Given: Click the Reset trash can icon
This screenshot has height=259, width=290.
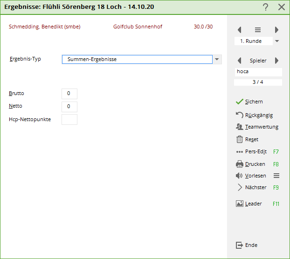Looking at the screenshot, I should 239,139.
